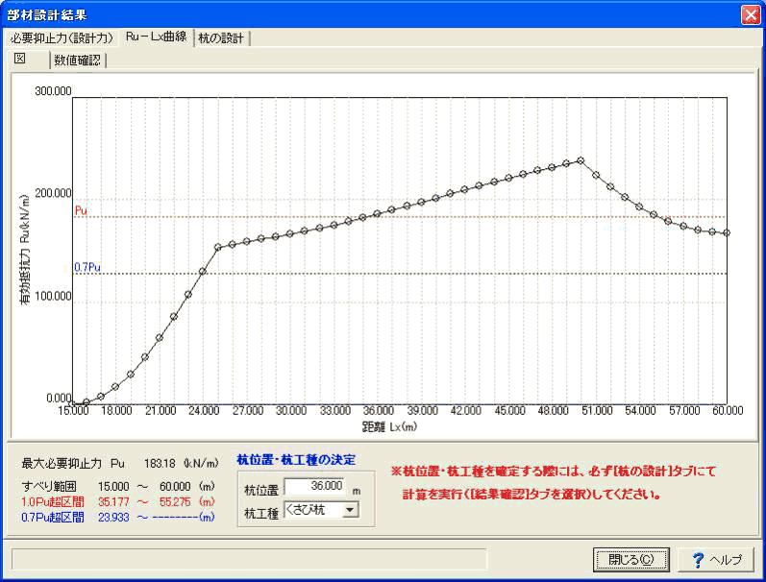766x582 pixels.
Task: Show the 図 sub-tab
Action: (20, 60)
